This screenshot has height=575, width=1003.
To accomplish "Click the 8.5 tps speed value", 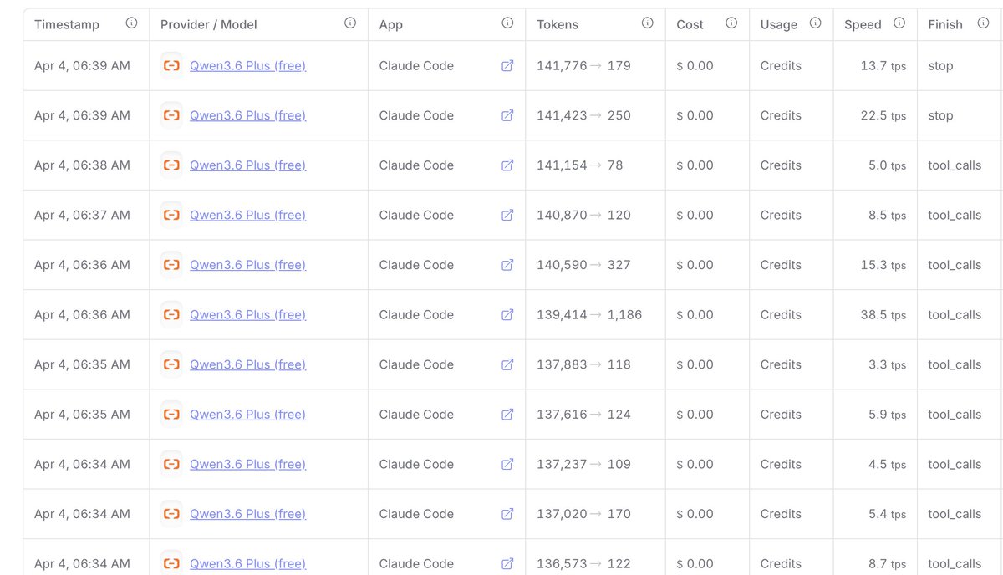I will pyautogui.click(x=887, y=215).
